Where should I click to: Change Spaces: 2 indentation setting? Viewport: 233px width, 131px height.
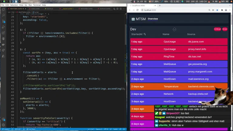click(x=99, y=129)
